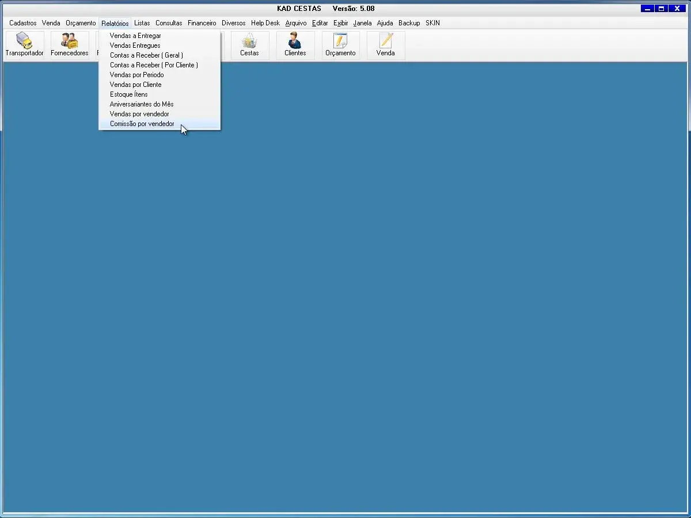Open the SKIN menu
The height and width of the screenshot is (518, 691).
point(432,23)
